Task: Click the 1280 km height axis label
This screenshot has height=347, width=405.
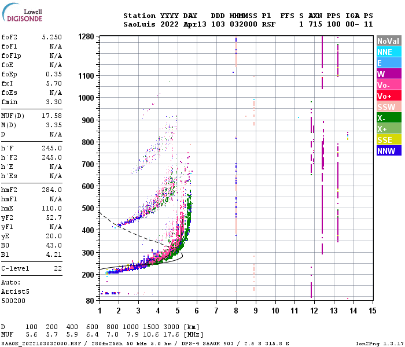Action: [x=86, y=36]
